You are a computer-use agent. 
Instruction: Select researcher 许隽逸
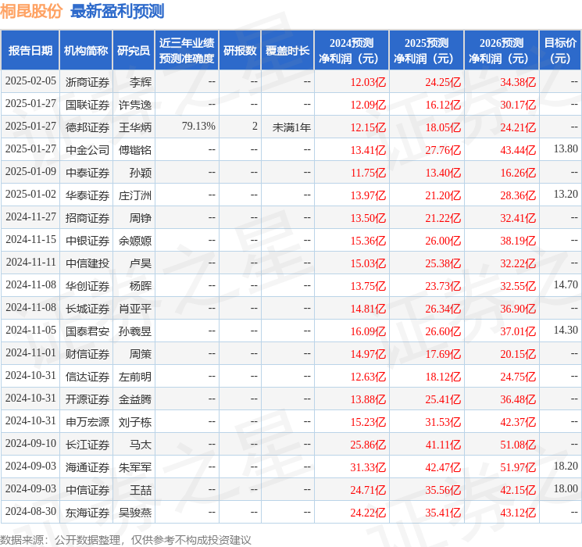point(135,105)
